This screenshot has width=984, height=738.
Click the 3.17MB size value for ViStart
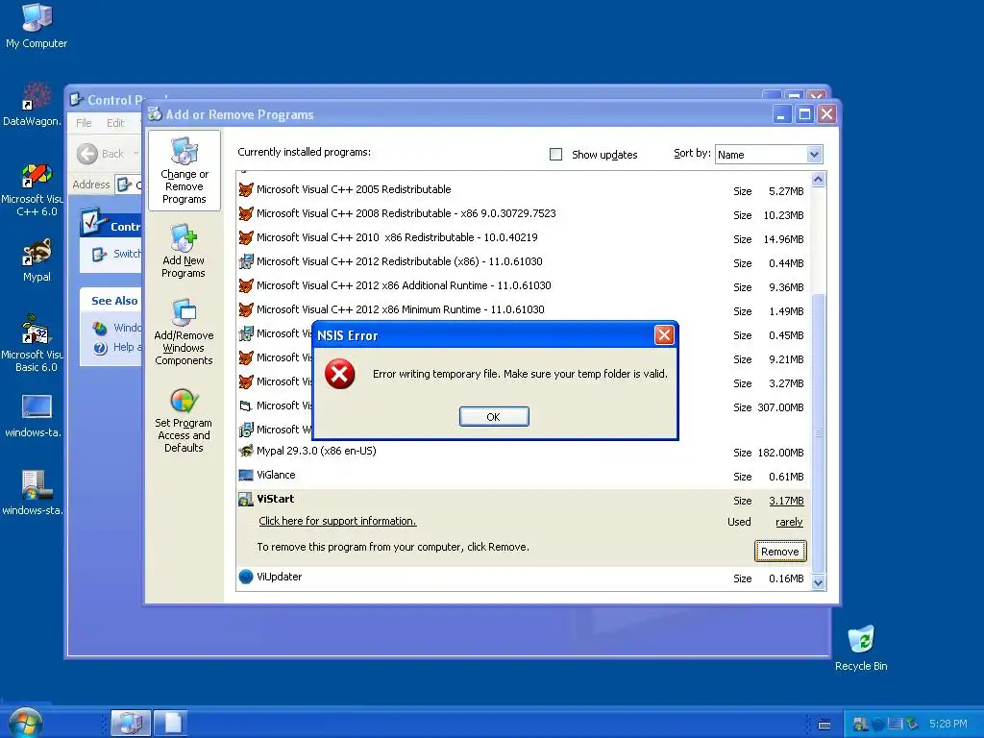click(x=786, y=501)
